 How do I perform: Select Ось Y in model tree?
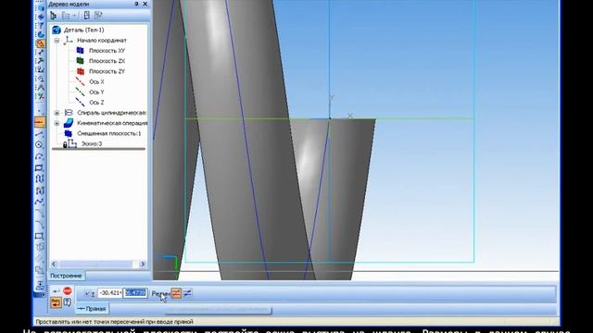[96, 92]
